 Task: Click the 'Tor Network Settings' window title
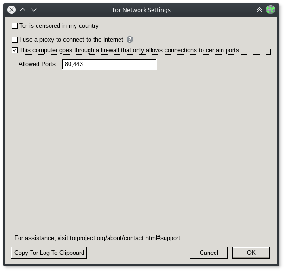141,10
